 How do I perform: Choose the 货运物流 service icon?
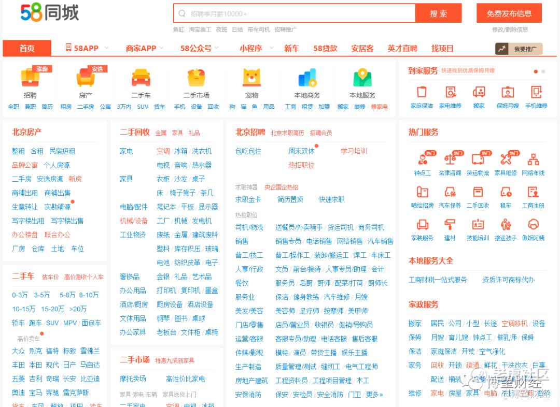click(x=478, y=159)
